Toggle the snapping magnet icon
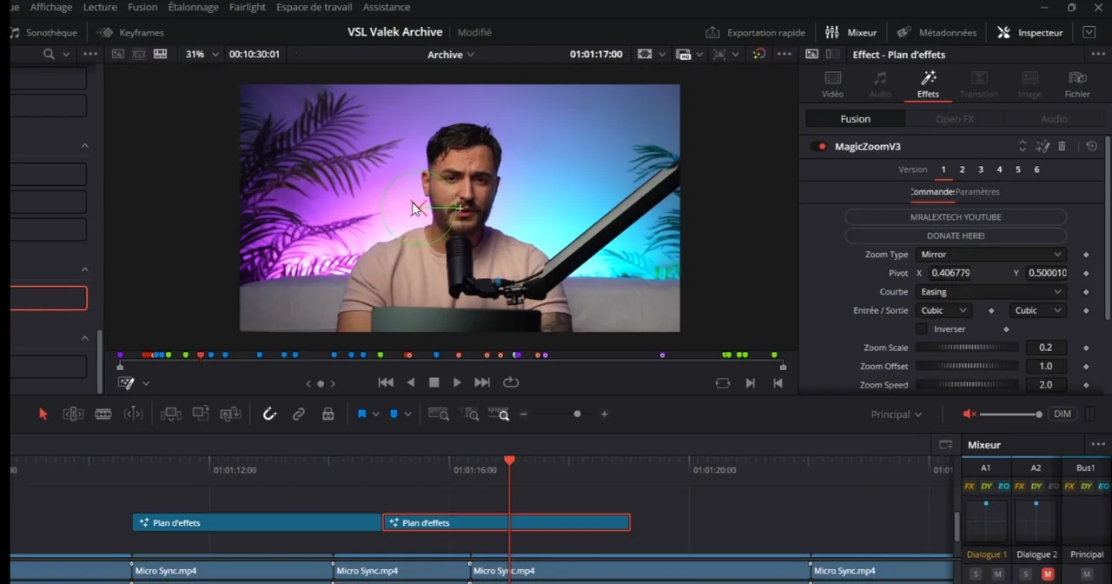Image resolution: width=1112 pixels, height=584 pixels. (x=269, y=415)
